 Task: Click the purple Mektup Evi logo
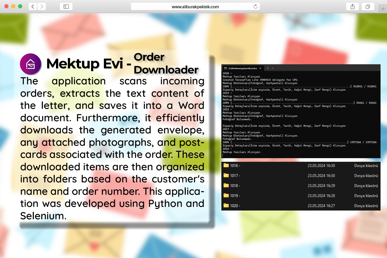point(31,64)
